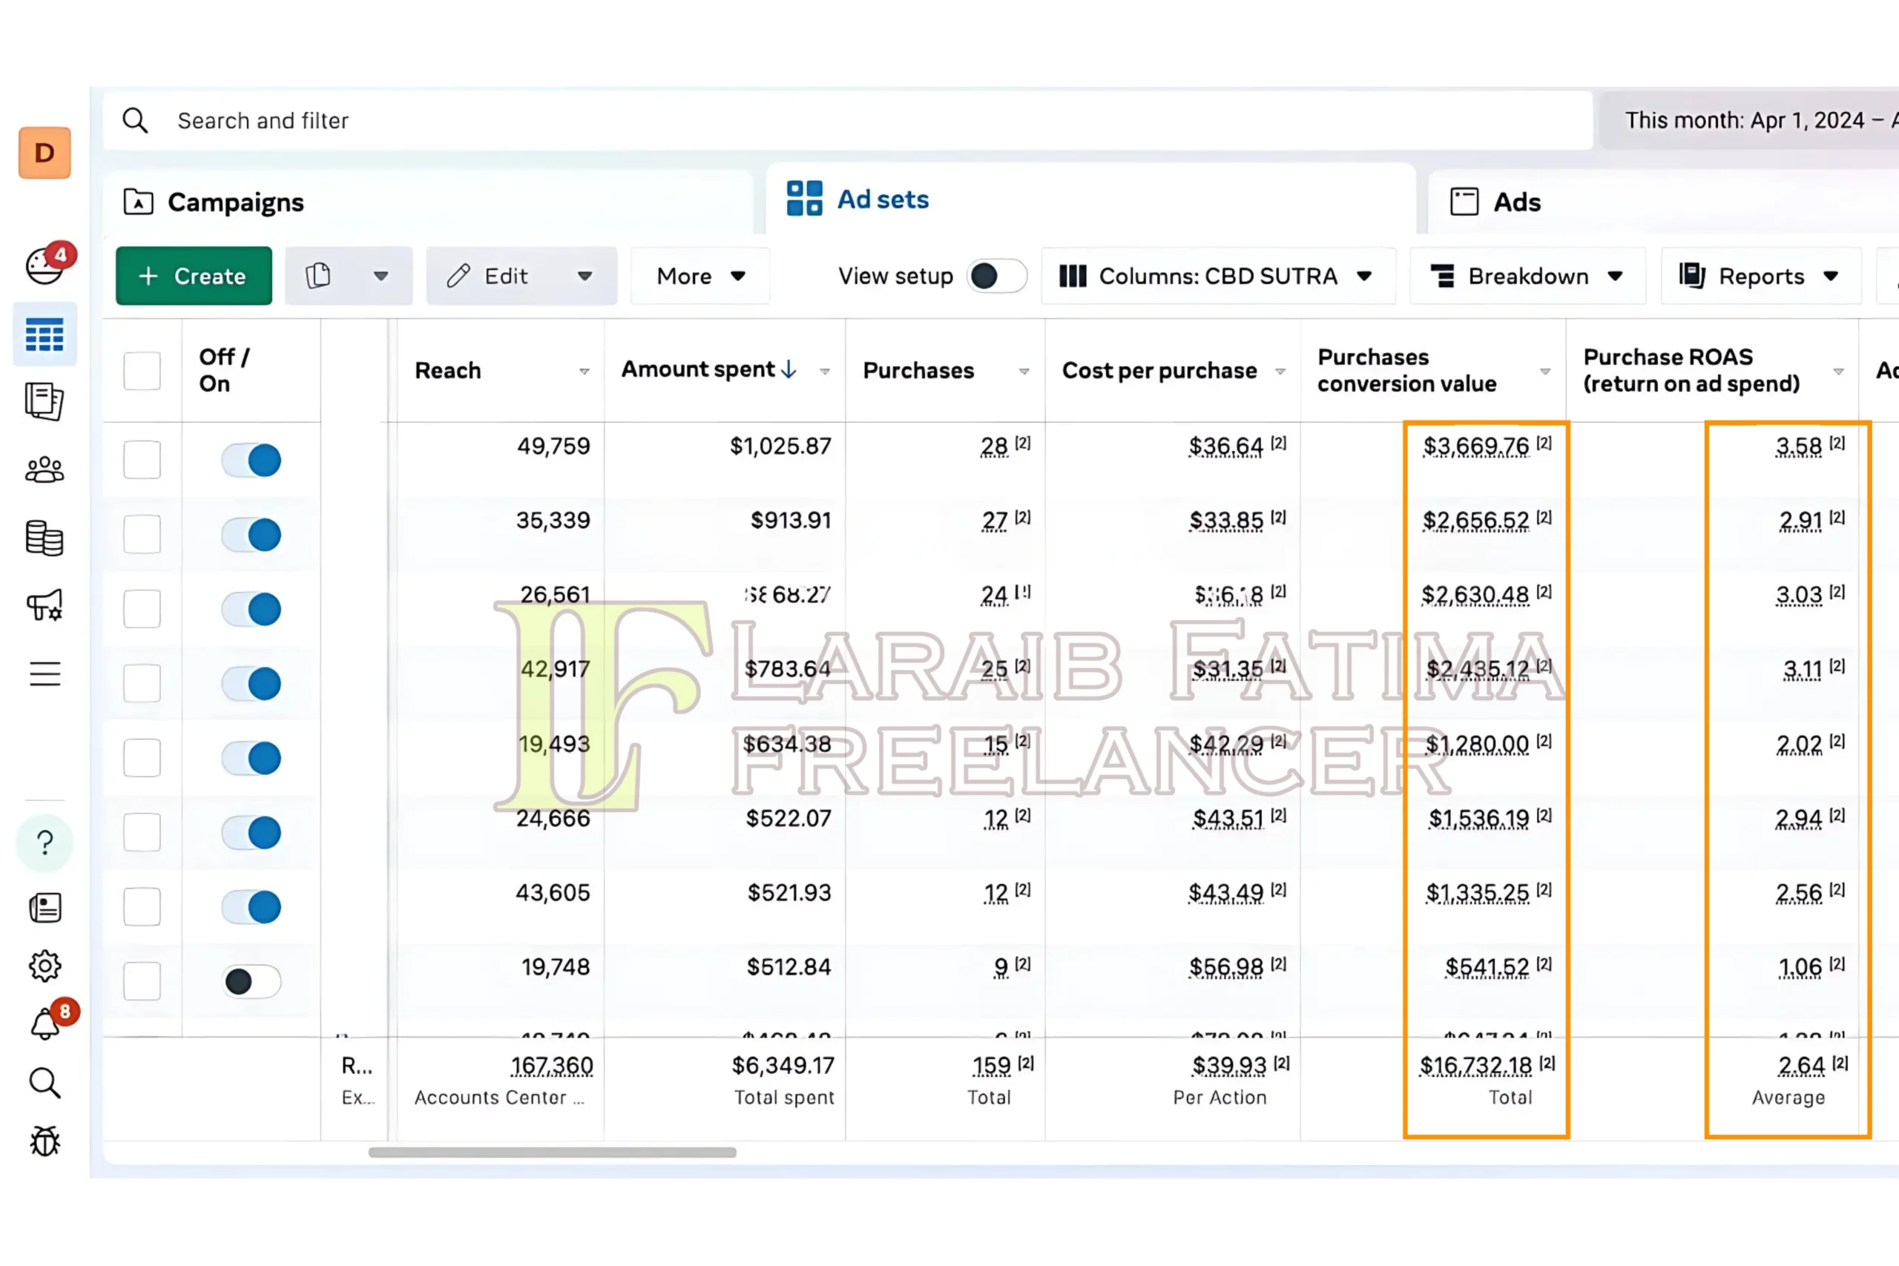Open the bug report icon

pos(45,1141)
